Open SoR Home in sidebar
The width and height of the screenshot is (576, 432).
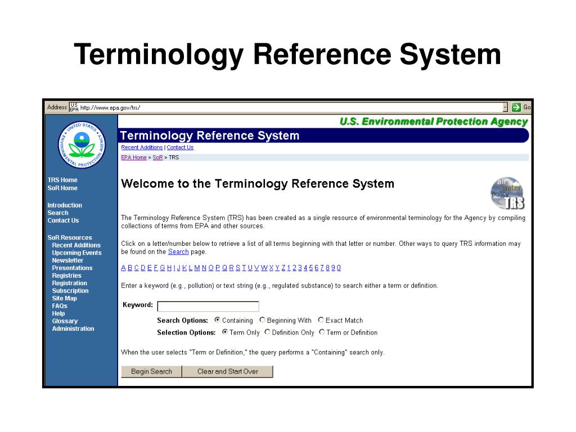[x=62, y=188]
